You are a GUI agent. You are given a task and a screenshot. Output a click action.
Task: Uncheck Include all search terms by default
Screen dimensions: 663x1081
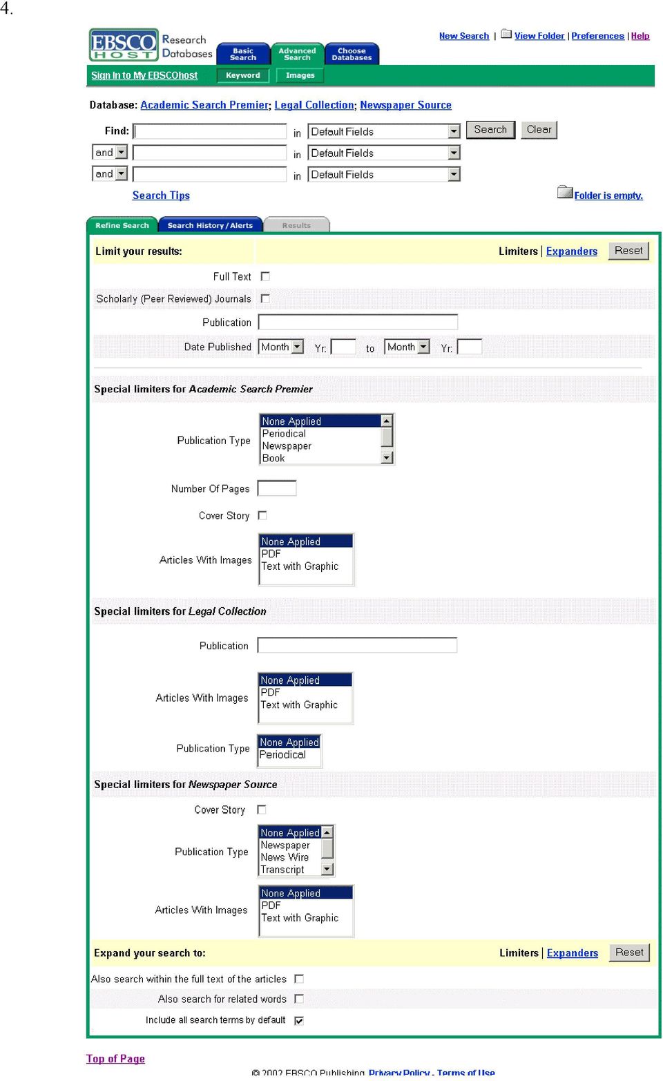point(299,1020)
